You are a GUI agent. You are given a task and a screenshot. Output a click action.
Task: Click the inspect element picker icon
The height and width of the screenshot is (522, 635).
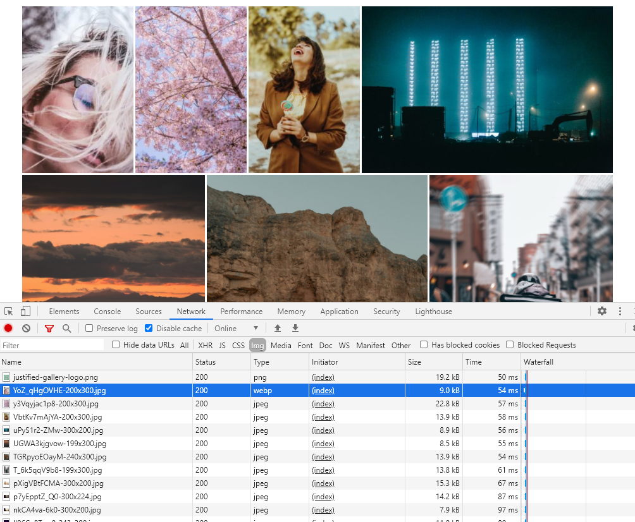8,311
